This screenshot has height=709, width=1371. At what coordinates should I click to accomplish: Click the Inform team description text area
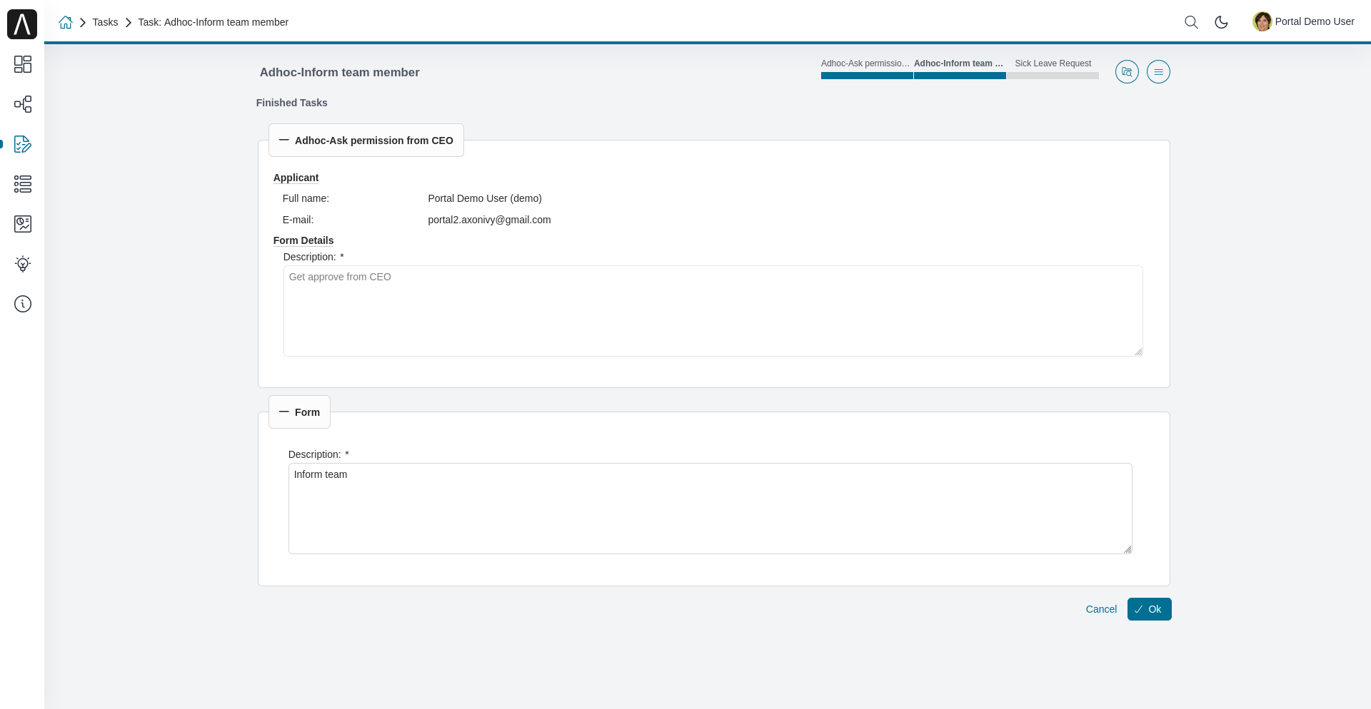[710, 509]
